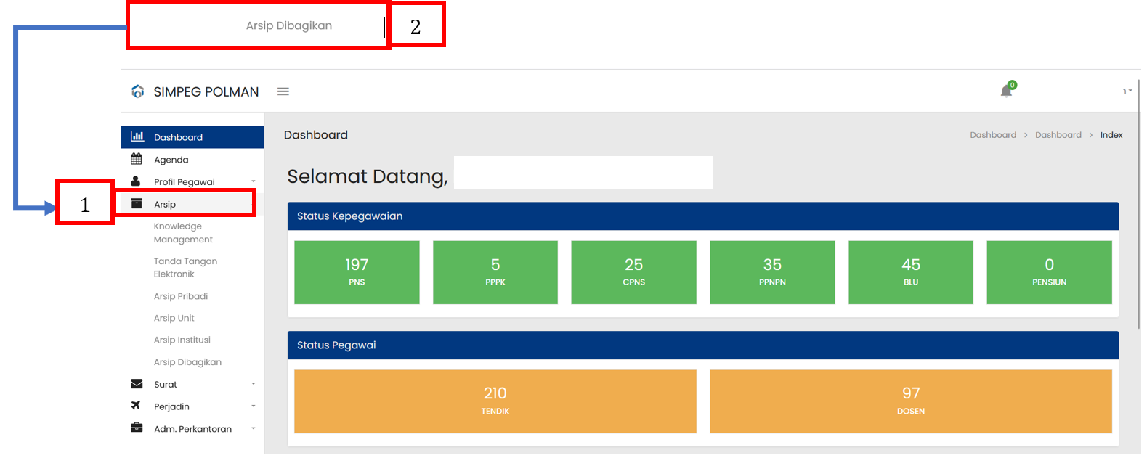Click the SIMPEG POLMAN logo icon
The width and height of the screenshot is (1147, 458).
137,91
